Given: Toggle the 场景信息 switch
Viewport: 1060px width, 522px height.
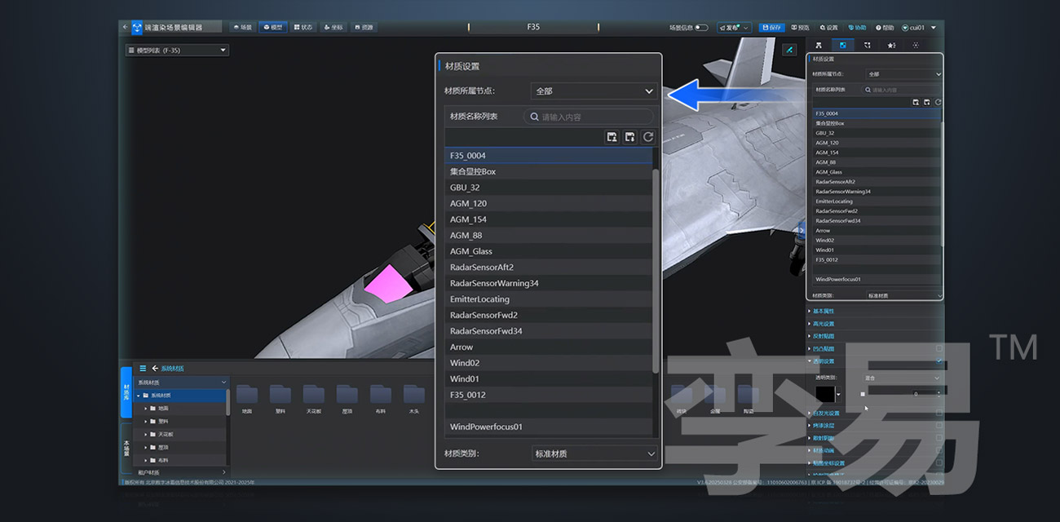Looking at the screenshot, I should tap(700, 27).
